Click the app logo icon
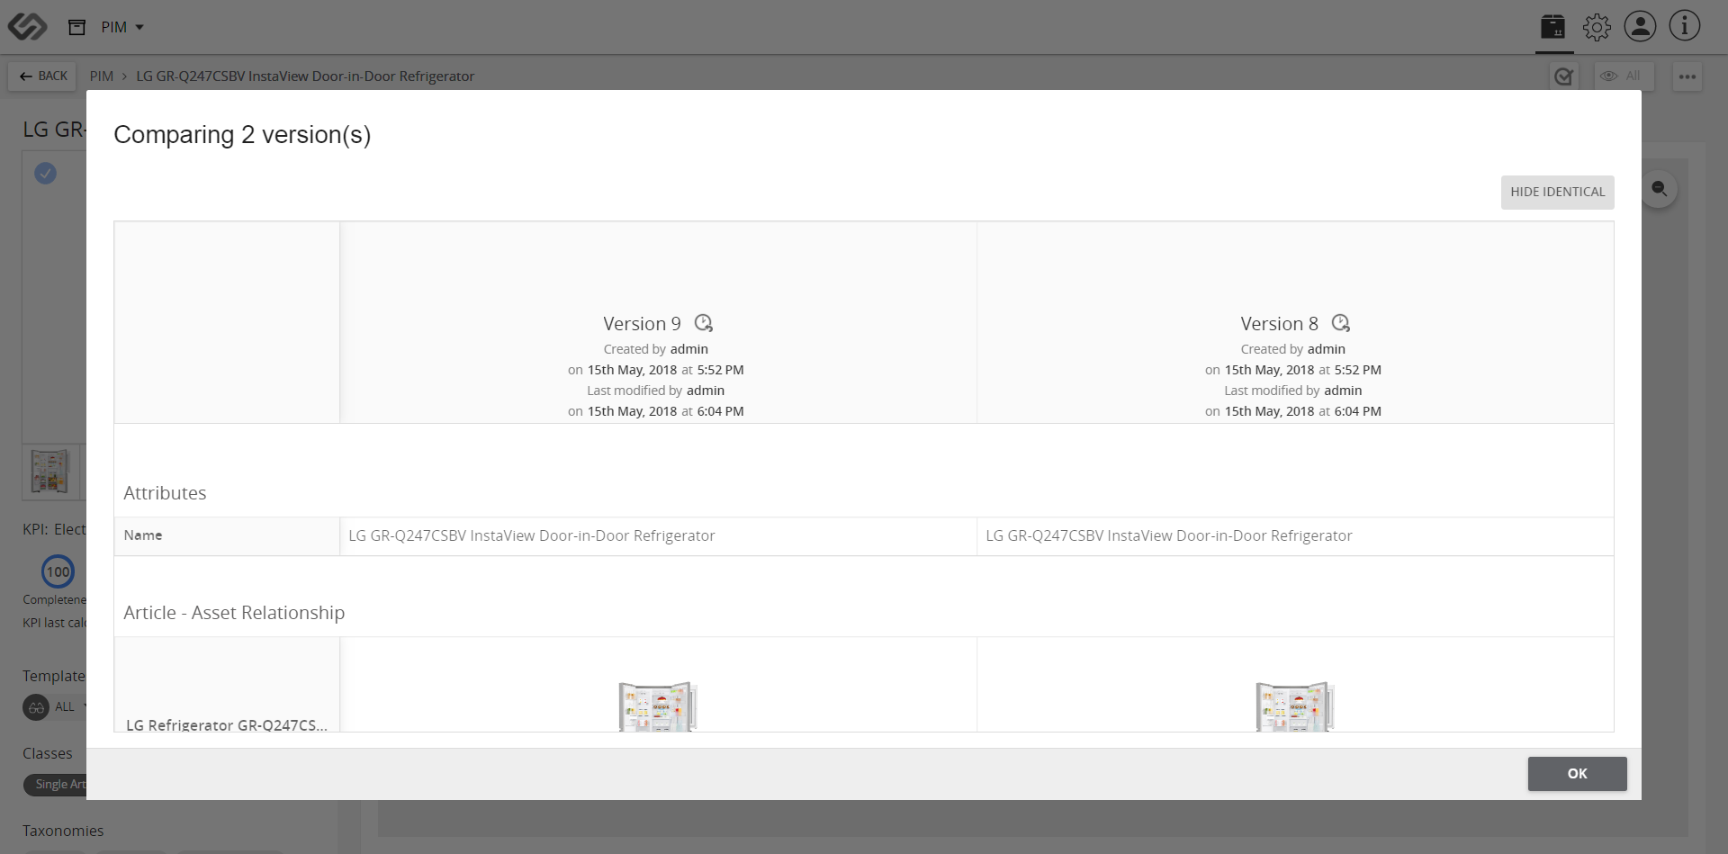The height and width of the screenshot is (854, 1728). click(x=27, y=27)
